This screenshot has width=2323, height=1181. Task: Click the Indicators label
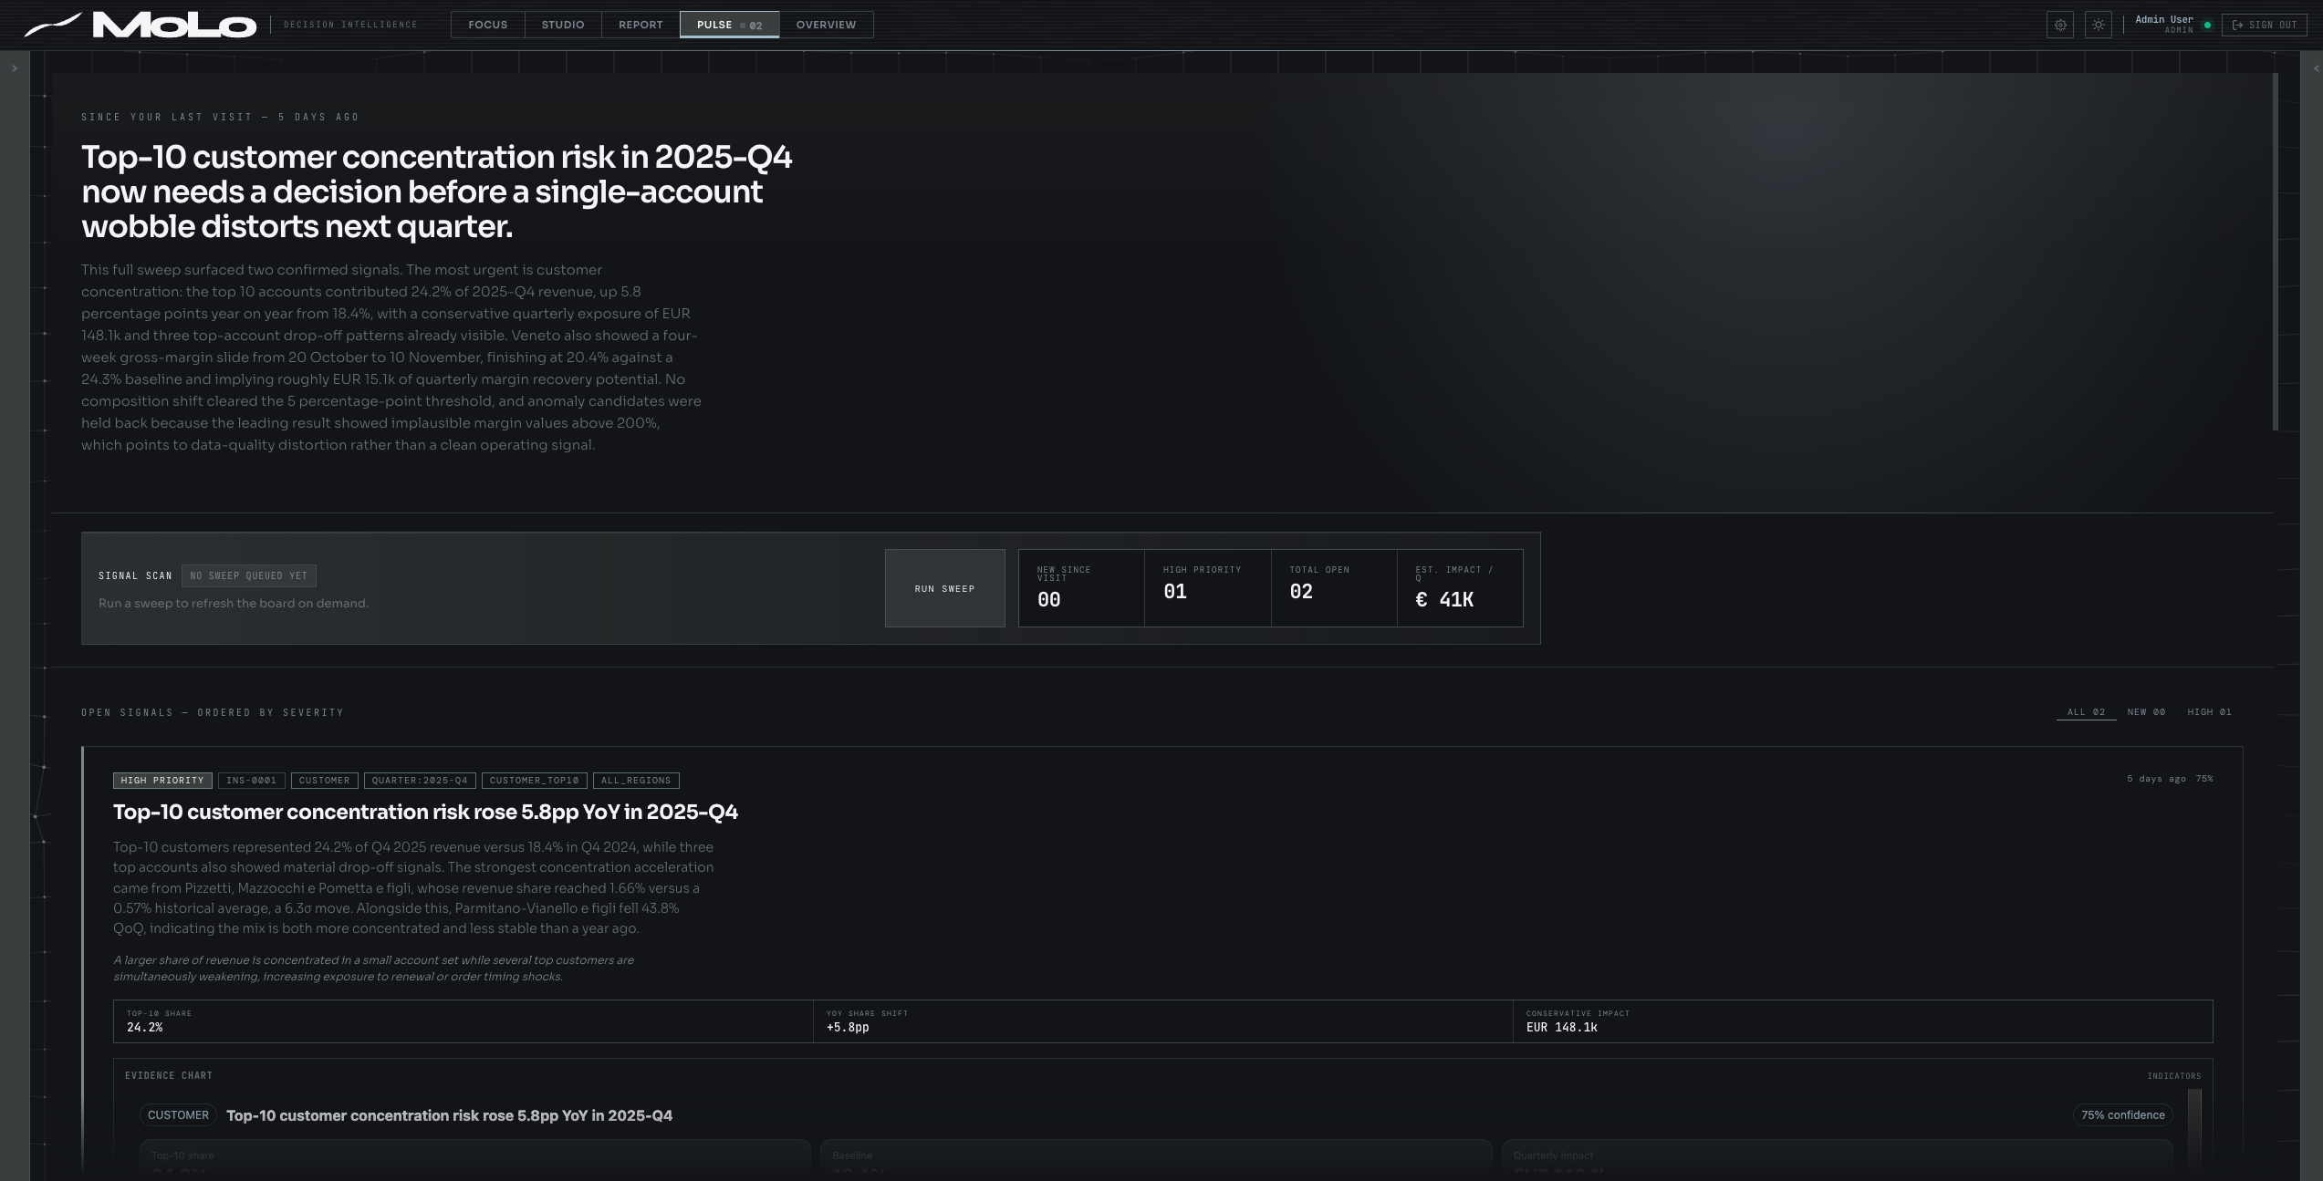pos(2174,1076)
